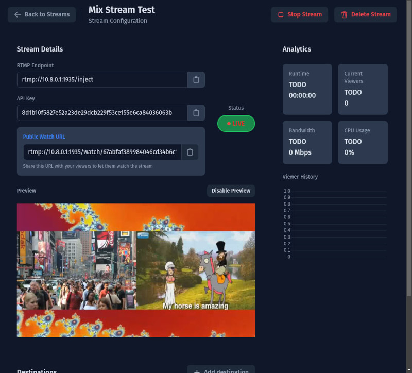Screen dimensions: 412x373
Task: Click the 'RTMP Endpoint' label
Action: pyautogui.click(x=35, y=65)
